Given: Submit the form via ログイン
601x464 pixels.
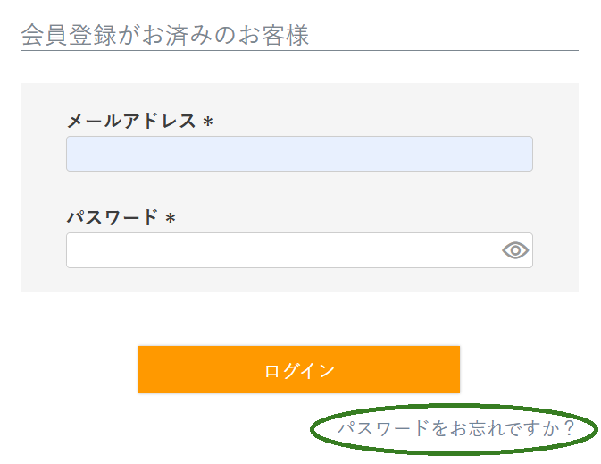Looking at the screenshot, I should click(299, 370).
